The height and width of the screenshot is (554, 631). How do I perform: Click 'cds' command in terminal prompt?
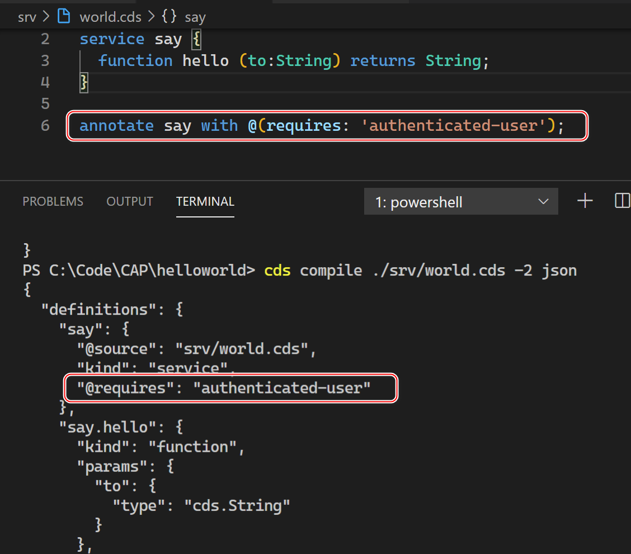tap(277, 271)
